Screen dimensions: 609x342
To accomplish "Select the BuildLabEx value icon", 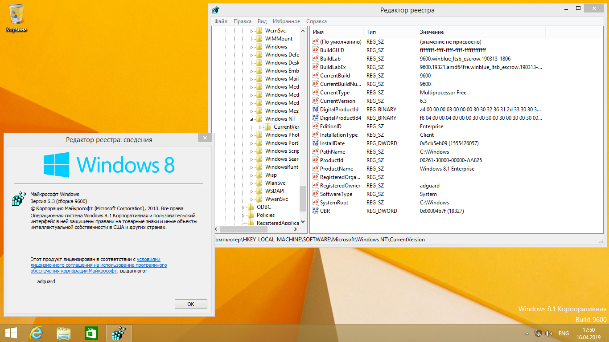I will (316, 67).
